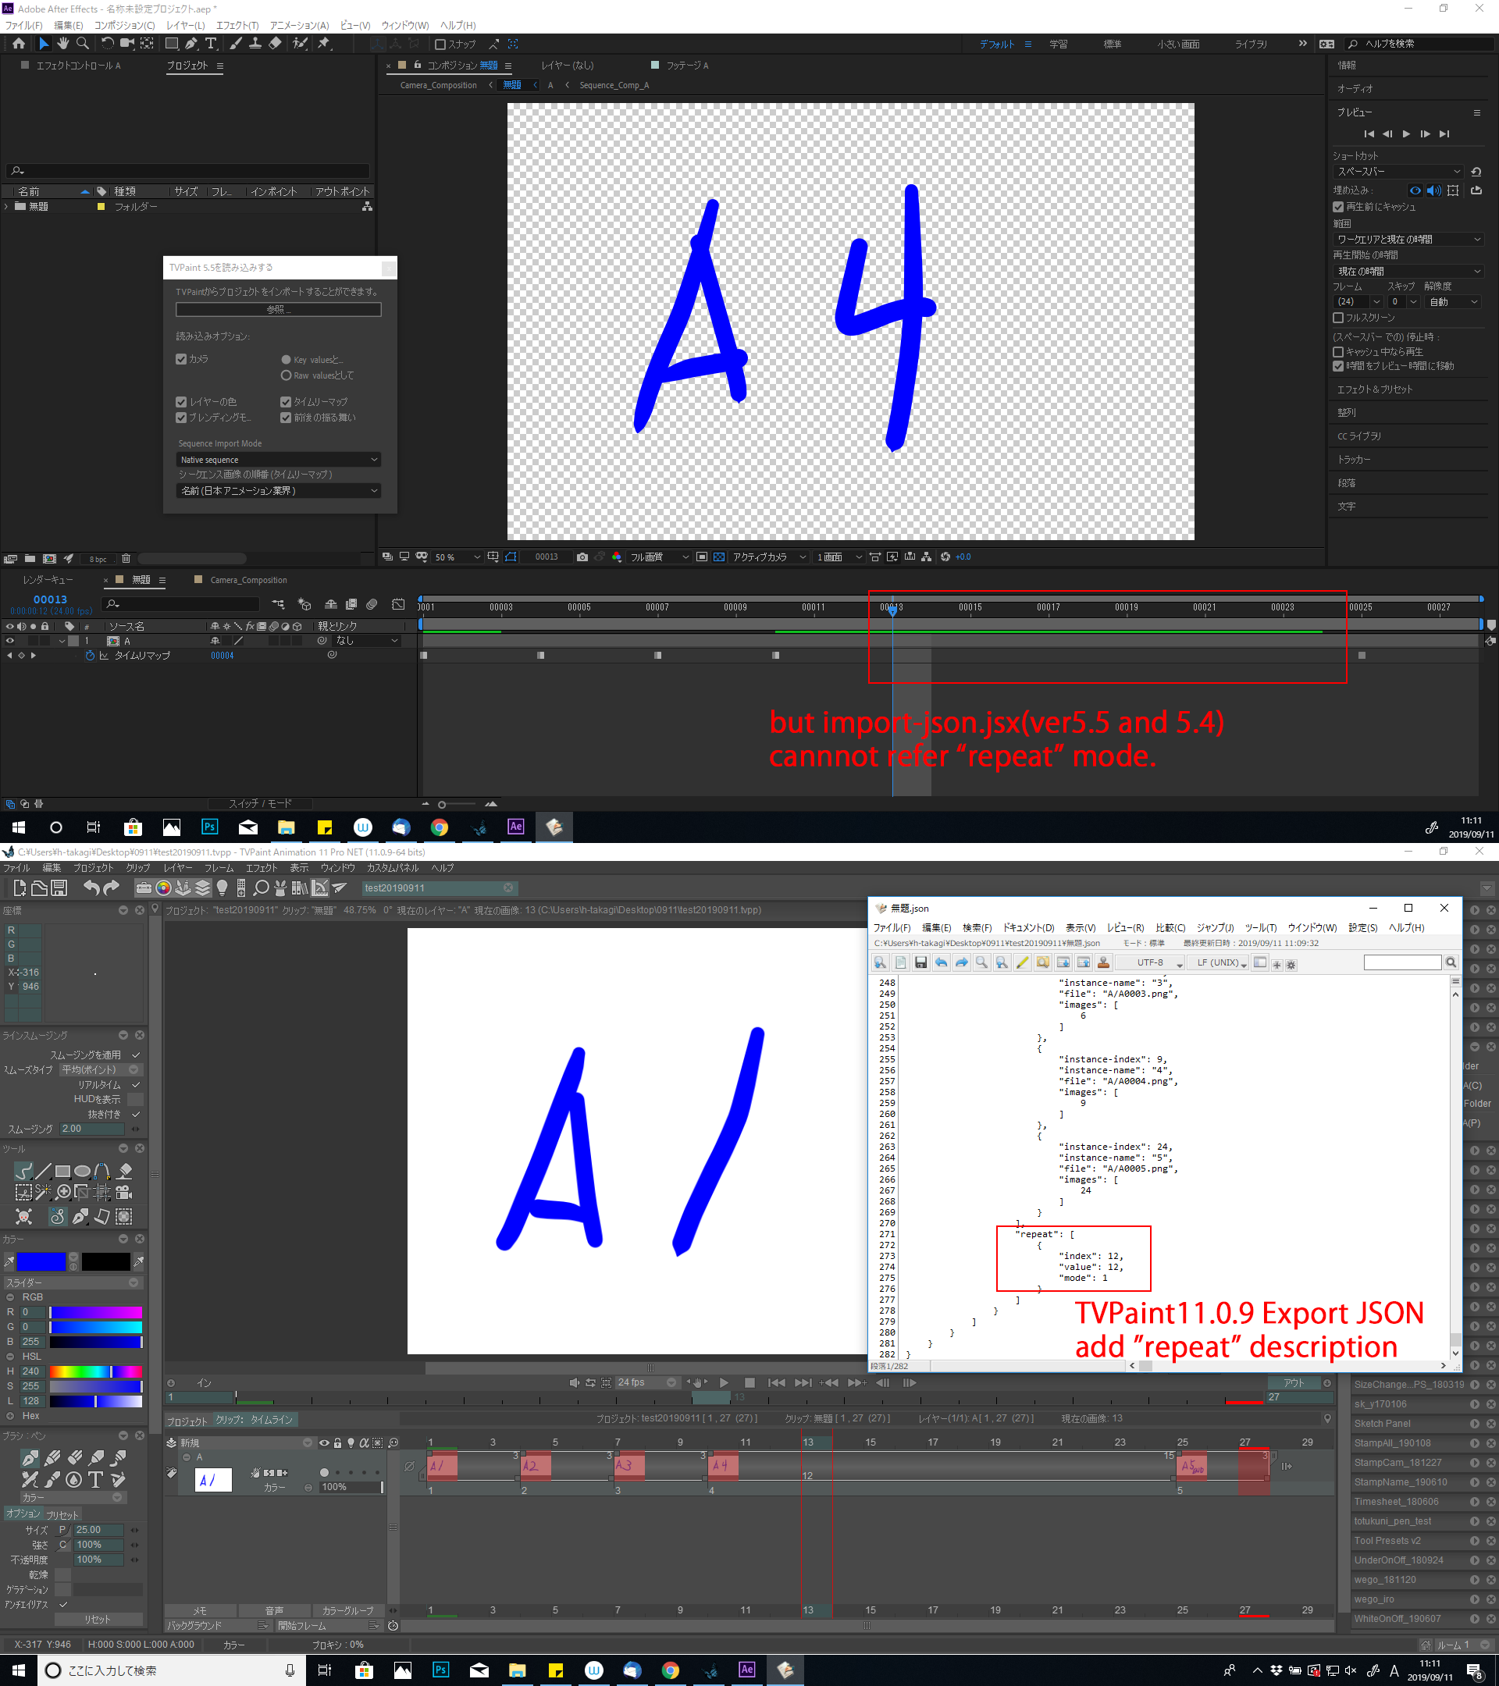1499x1686 pixels.
Task: Open the color wheel panel in TVPaint toolbar
Action: 163,887
